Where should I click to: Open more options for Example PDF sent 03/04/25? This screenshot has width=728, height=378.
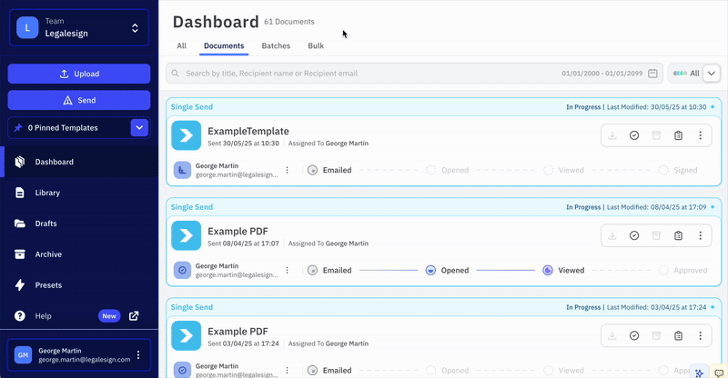(700, 336)
